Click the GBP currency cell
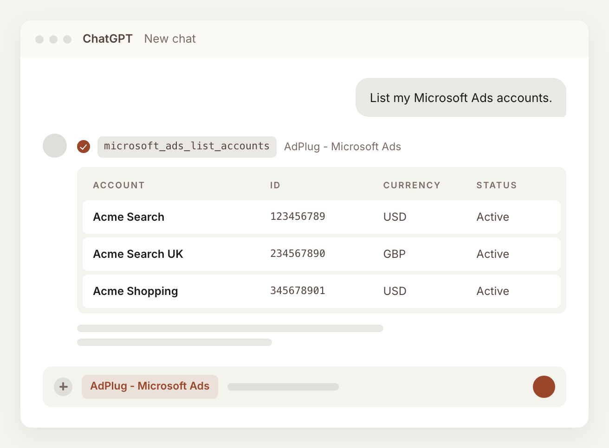 coord(395,254)
